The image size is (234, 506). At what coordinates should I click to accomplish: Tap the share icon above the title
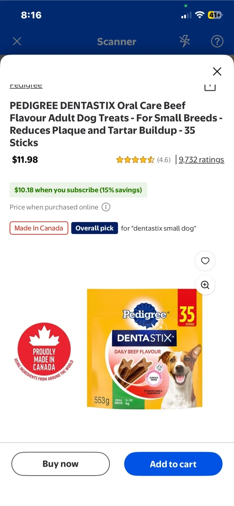coord(210,87)
